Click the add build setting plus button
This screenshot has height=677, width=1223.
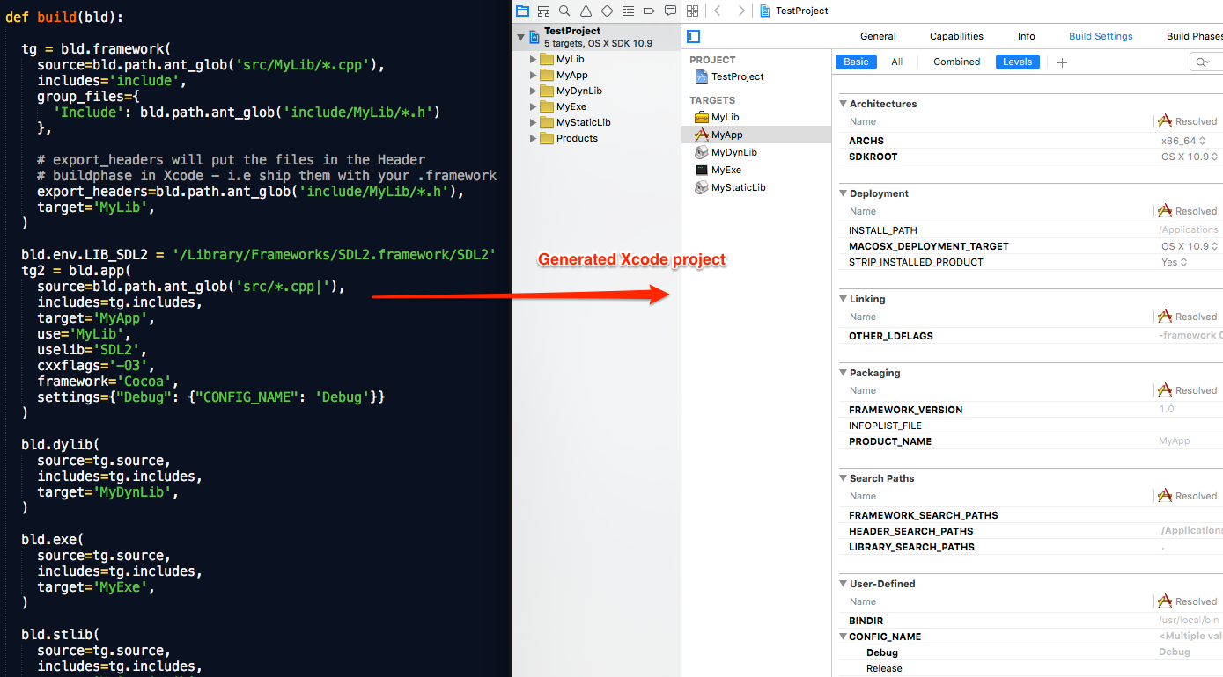pos(1062,62)
